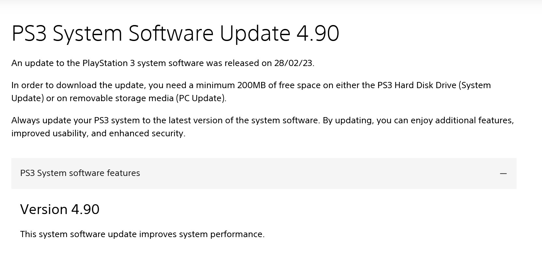The image size is (542, 255).
Task: Click the words "removable storage media"
Action: [x=122, y=98]
